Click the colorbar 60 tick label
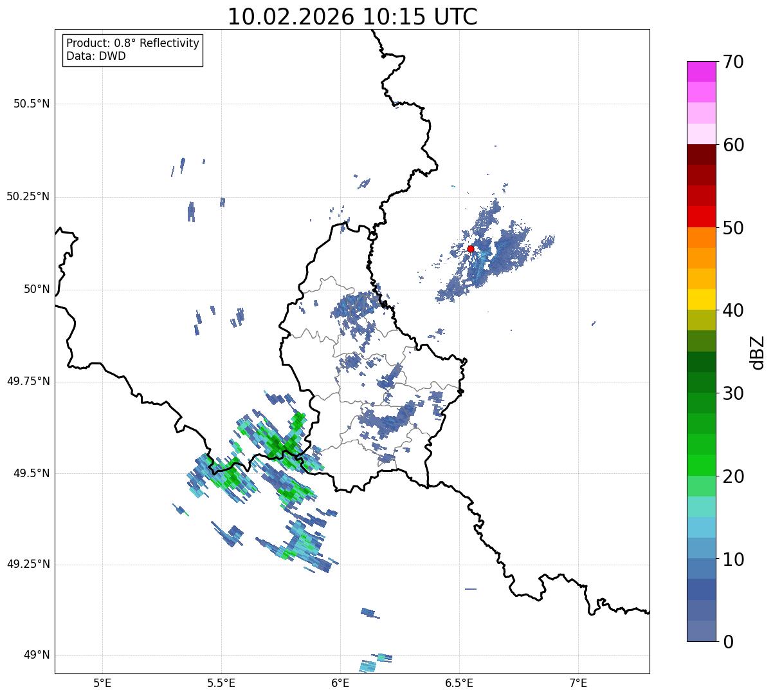Viewport: 773px width, 696px height. pos(733,145)
